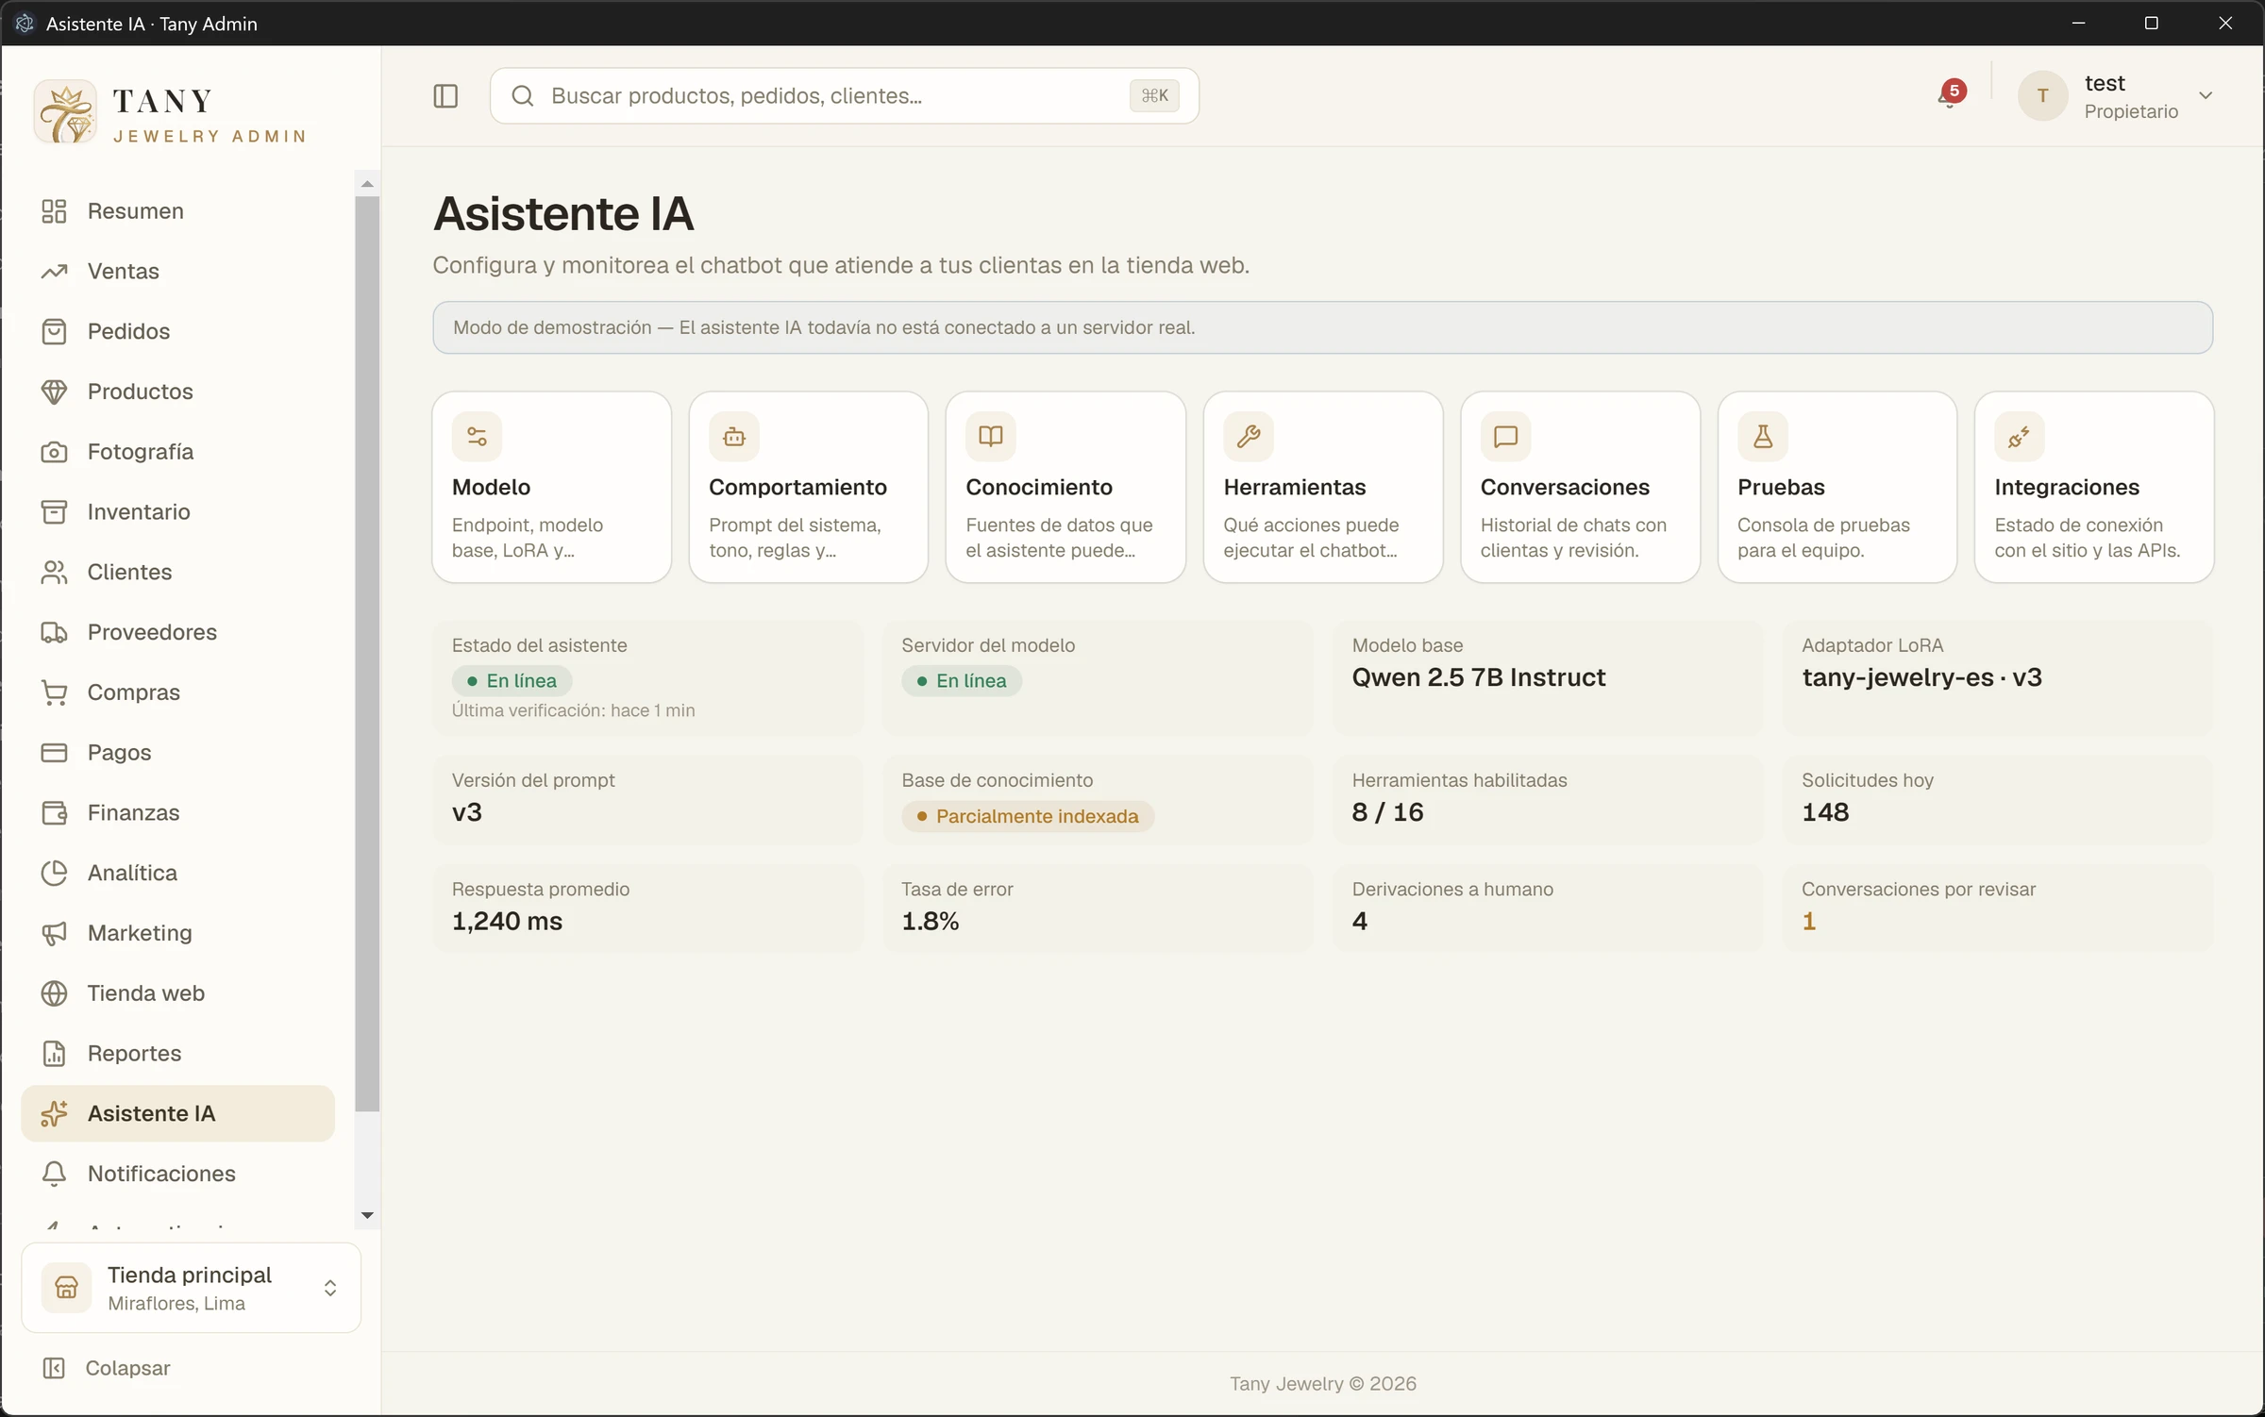
Task: Click the Tany Jewelry logo
Action: coord(65,111)
